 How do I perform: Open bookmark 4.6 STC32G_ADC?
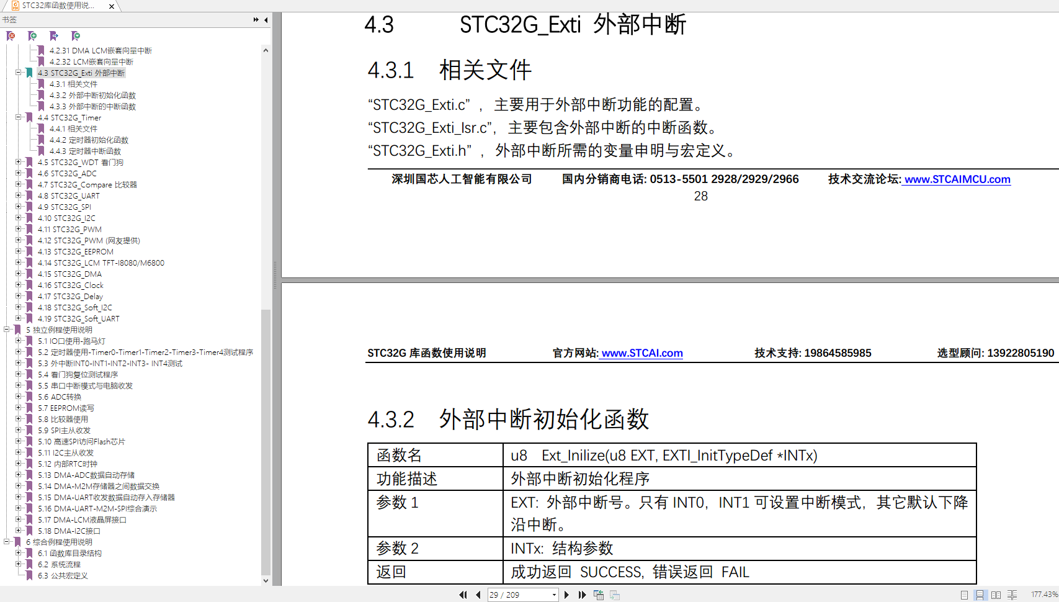[x=67, y=173]
